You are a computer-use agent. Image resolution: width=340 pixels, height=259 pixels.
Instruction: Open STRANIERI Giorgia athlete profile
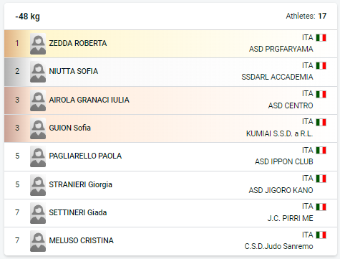pyautogui.click(x=80, y=184)
